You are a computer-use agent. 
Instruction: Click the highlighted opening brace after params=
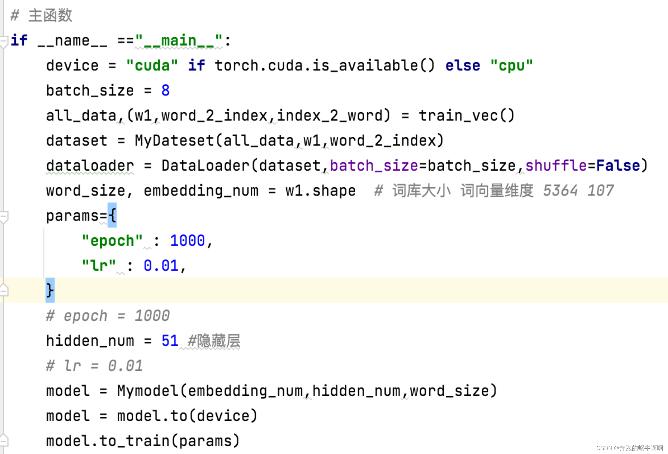tap(112, 215)
